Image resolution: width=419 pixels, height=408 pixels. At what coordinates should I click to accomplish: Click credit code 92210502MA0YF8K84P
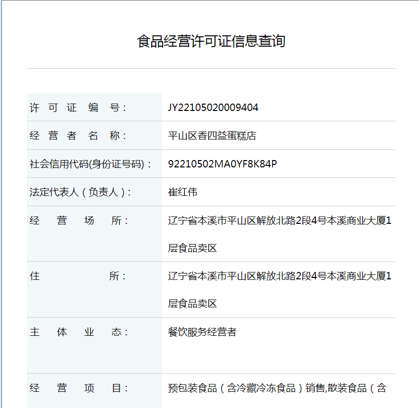[223, 164]
